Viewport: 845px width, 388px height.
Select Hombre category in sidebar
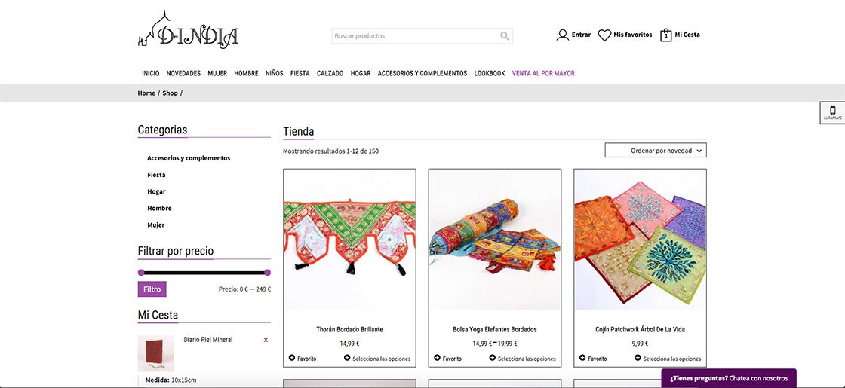[159, 208]
